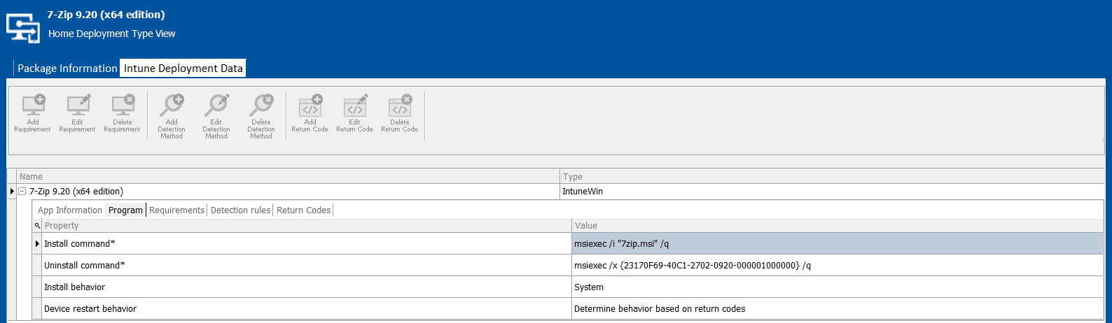Sort by the Name column header
Image resolution: width=1112 pixels, height=323 pixels.
[289, 176]
